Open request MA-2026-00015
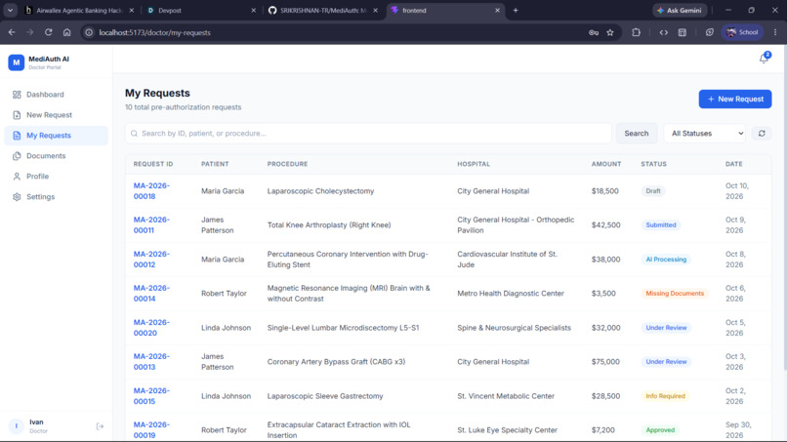The image size is (787, 442). tap(151, 396)
